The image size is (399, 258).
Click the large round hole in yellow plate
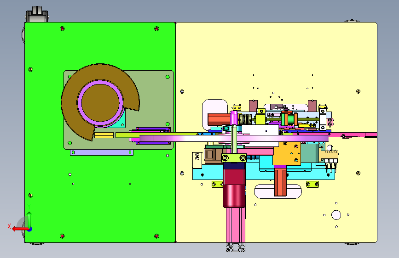[336, 215]
